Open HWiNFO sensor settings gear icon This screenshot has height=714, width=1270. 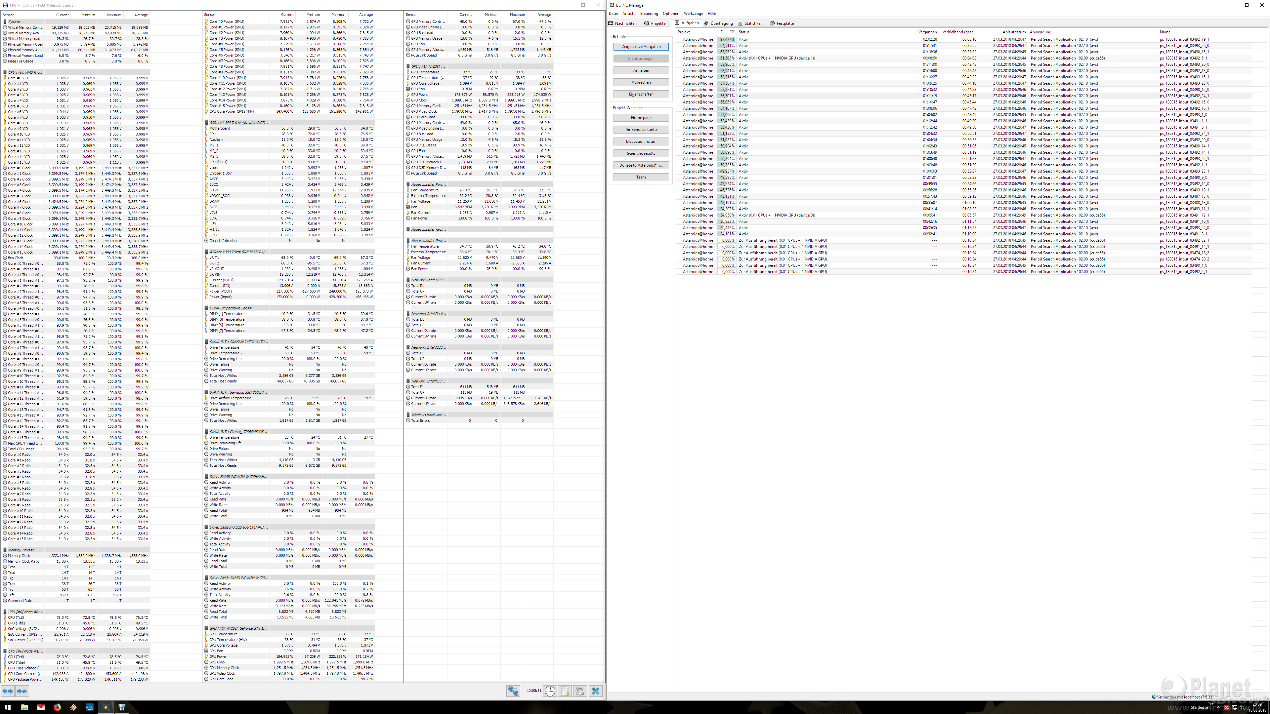(580, 691)
